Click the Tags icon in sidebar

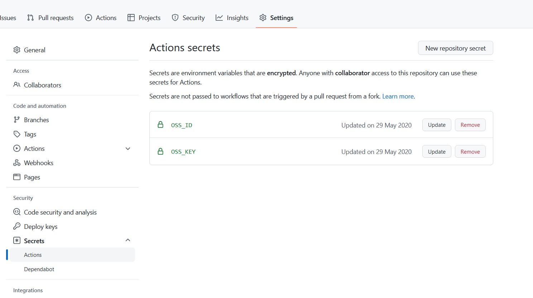pyautogui.click(x=17, y=134)
